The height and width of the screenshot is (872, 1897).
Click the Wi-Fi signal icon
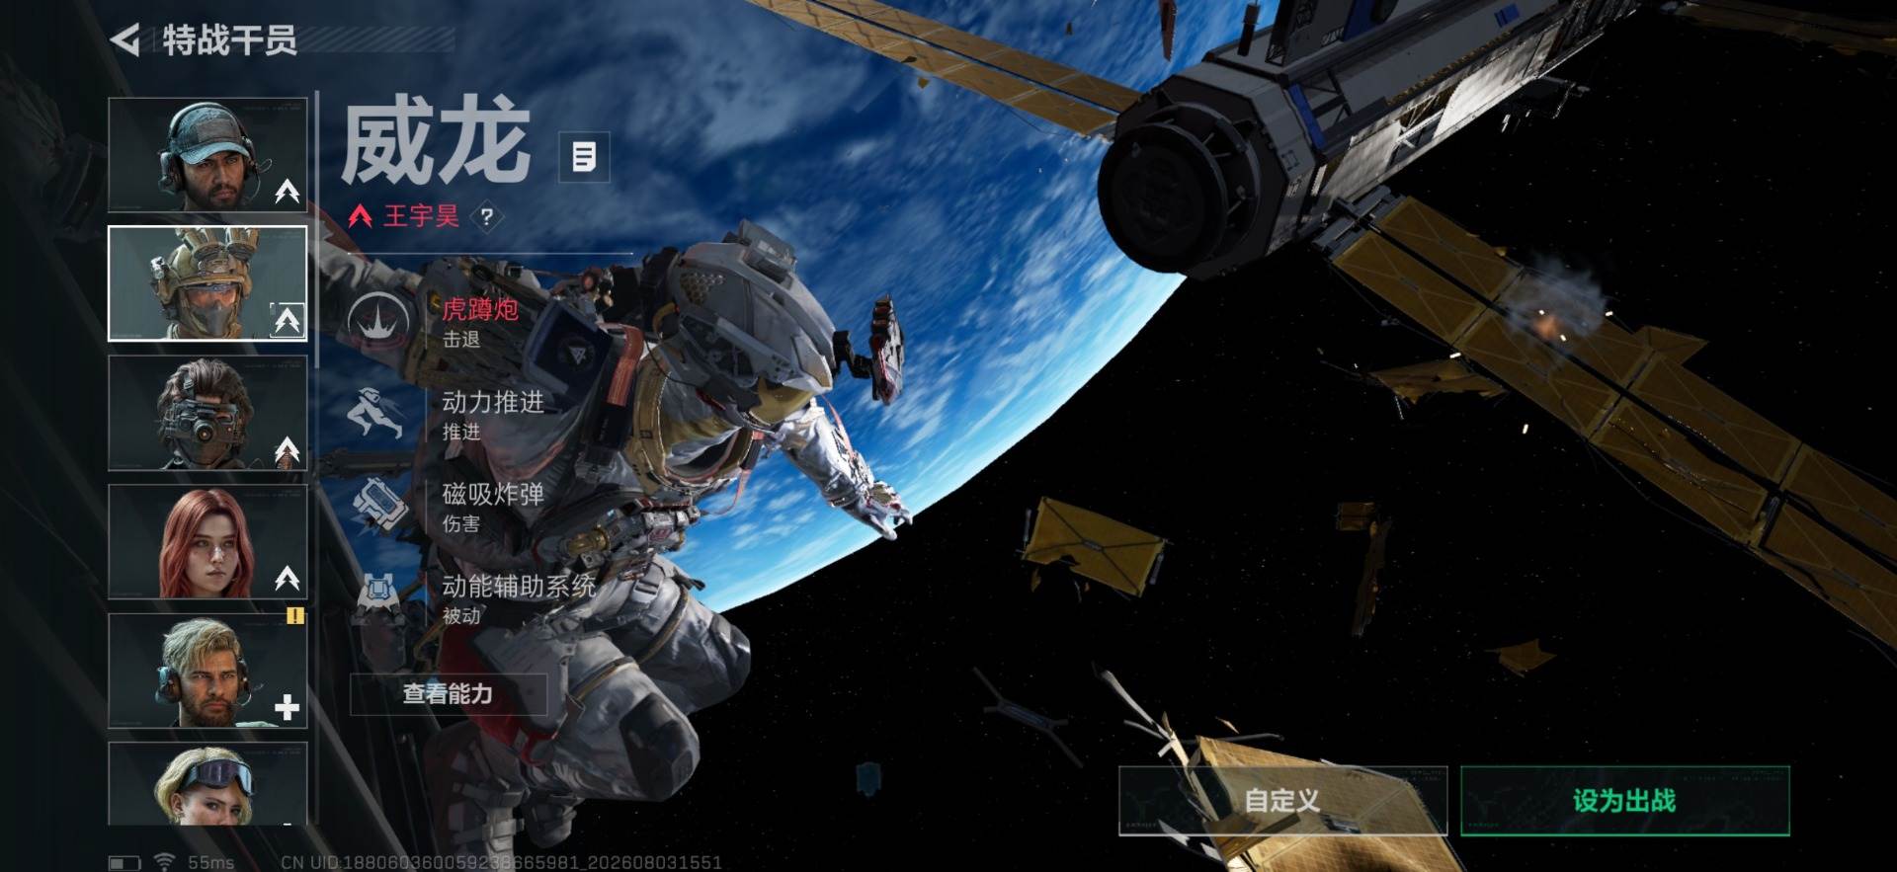tap(164, 862)
